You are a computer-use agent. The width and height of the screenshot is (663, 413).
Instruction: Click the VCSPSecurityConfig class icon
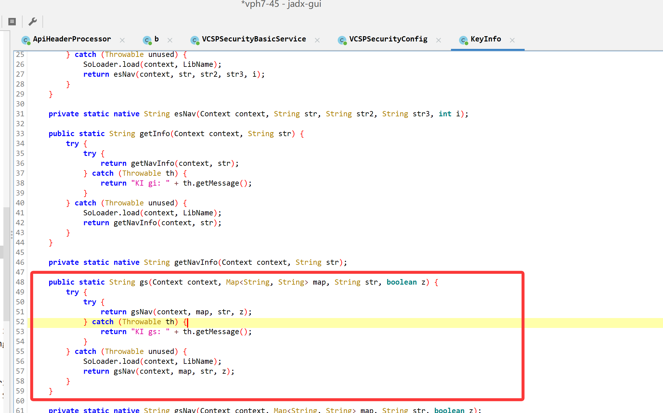pyautogui.click(x=342, y=40)
